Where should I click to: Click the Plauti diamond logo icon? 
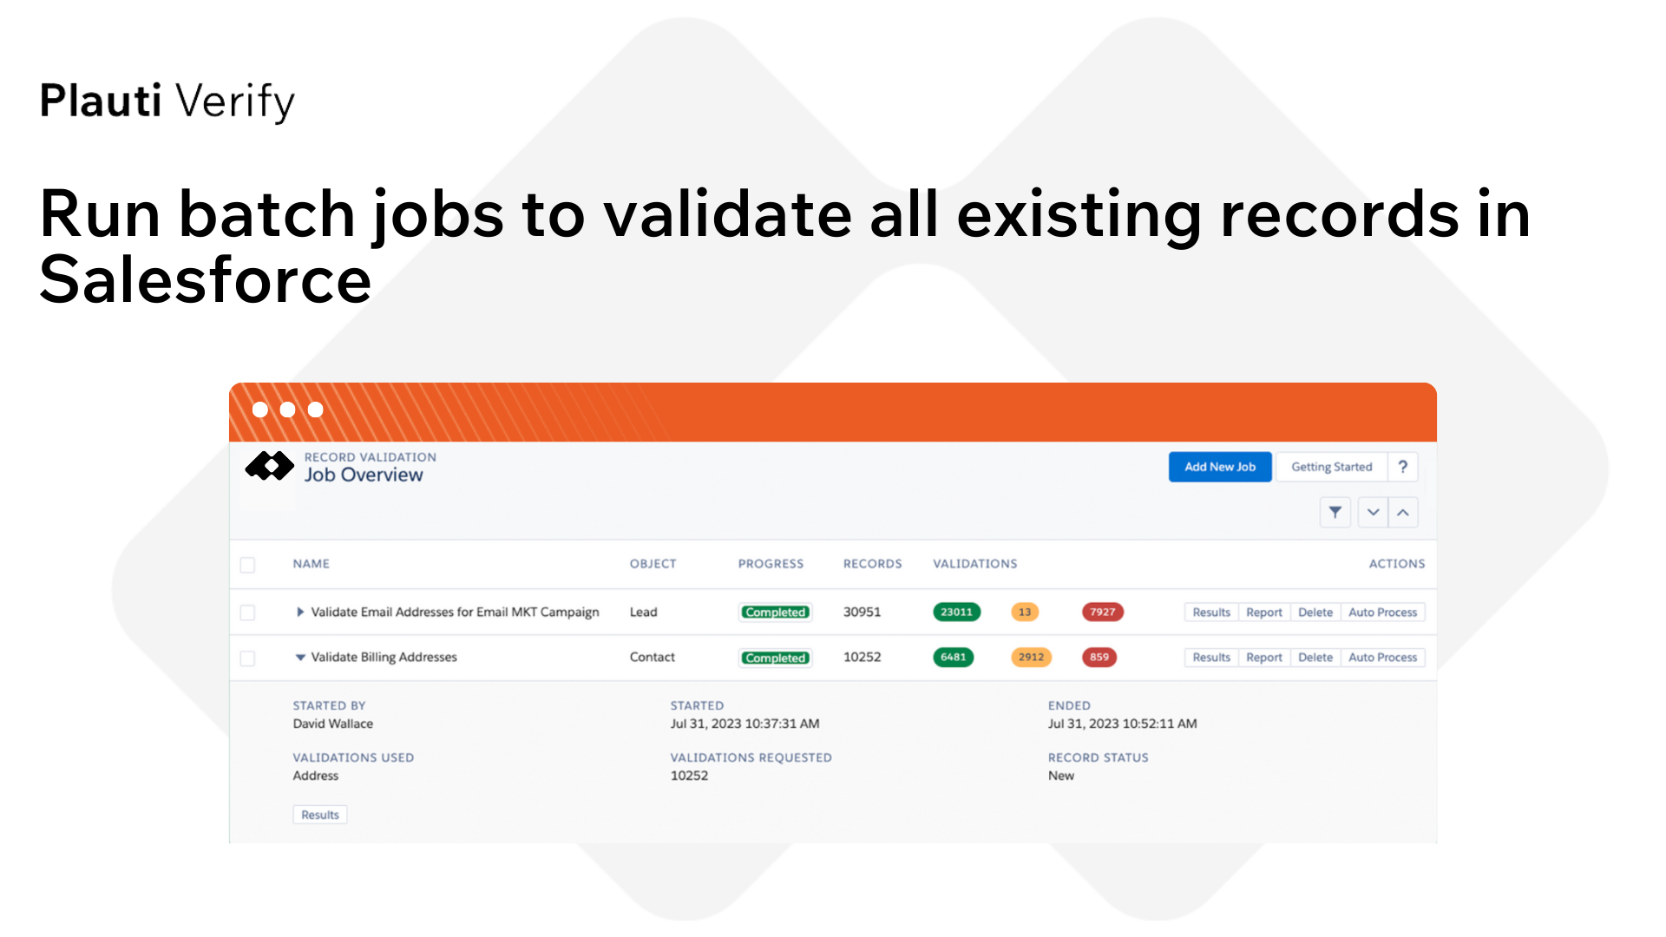[x=270, y=466]
